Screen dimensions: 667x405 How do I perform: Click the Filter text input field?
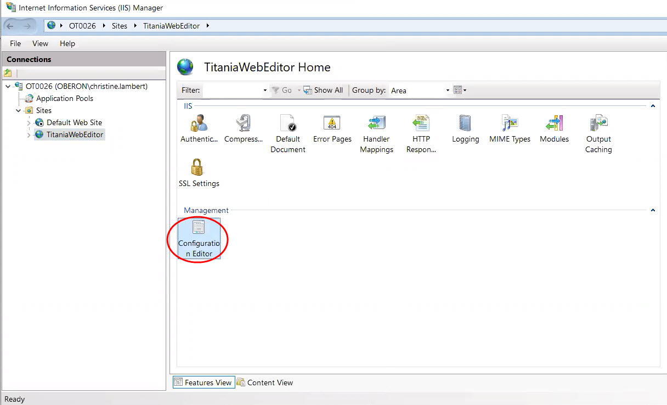pyautogui.click(x=232, y=91)
